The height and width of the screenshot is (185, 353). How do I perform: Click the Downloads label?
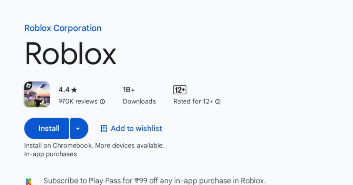139,102
